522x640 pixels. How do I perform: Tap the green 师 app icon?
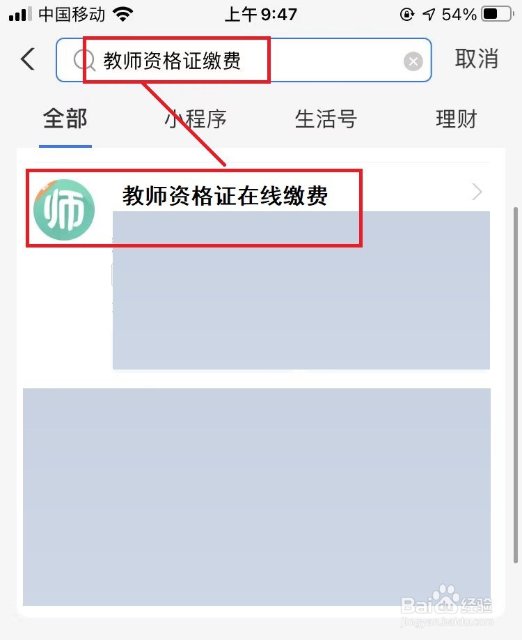pos(64,209)
